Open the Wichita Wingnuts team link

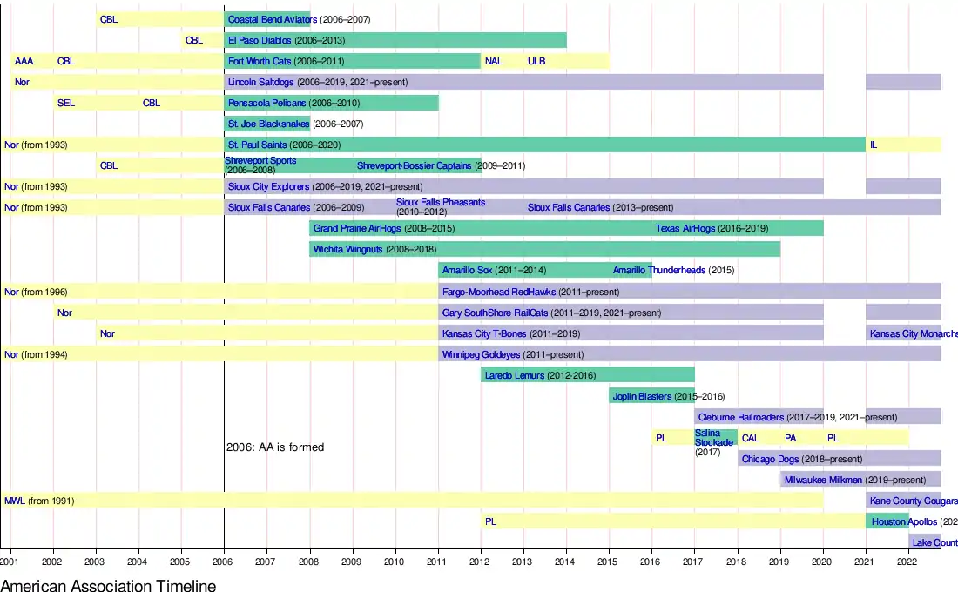[348, 249]
